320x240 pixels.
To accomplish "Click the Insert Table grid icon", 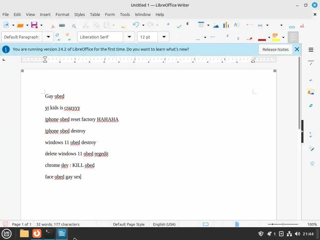I will (x=201, y=25).
